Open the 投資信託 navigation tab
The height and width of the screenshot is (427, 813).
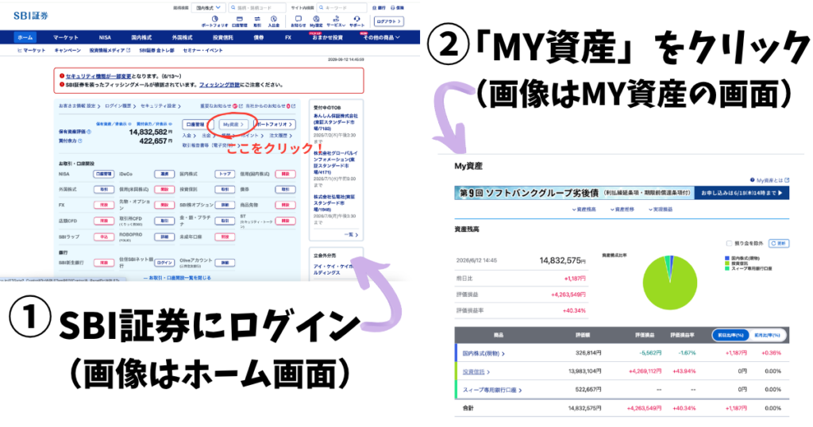coord(223,37)
